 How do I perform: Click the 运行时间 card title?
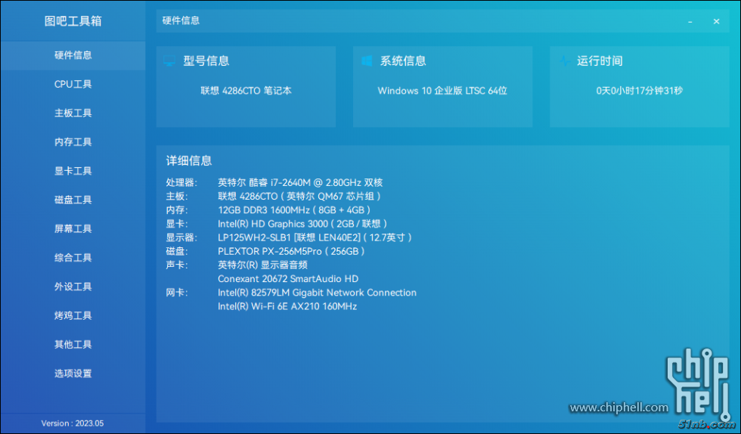coord(600,61)
